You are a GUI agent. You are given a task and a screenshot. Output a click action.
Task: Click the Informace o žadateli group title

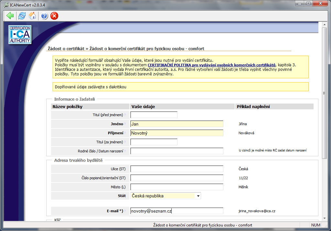click(75, 99)
